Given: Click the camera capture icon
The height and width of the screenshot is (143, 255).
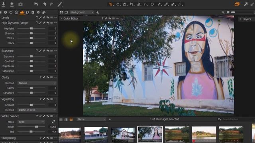Looking at the screenshot, I should click(20, 4).
